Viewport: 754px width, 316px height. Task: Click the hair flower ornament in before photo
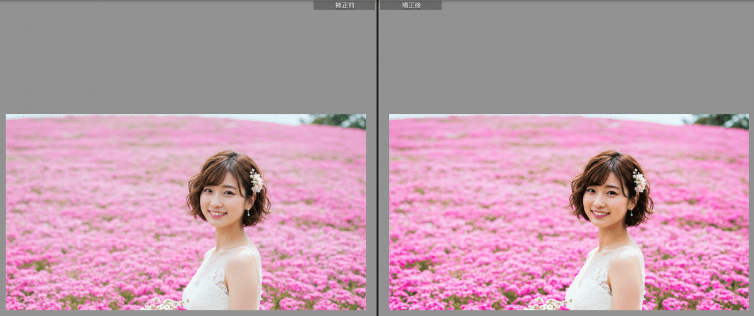[256, 181]
